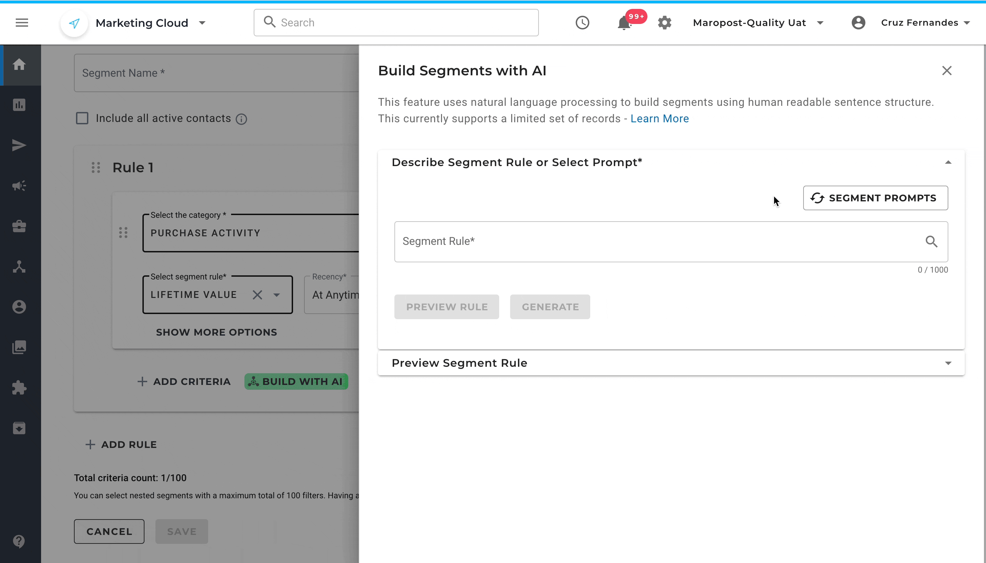The height and width of the screenshot is (563, 986).
Task: Open the notifications bell
Action: click(624, 23)
